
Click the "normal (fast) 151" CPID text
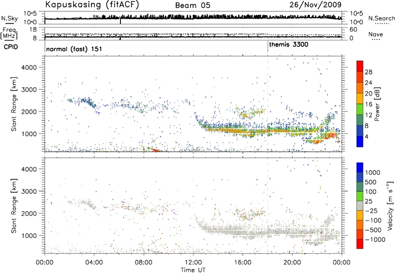[74, 49]
